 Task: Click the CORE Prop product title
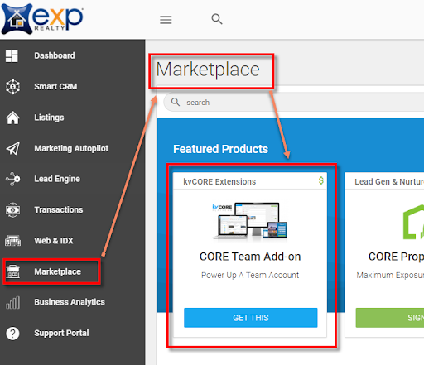(396, 257)
